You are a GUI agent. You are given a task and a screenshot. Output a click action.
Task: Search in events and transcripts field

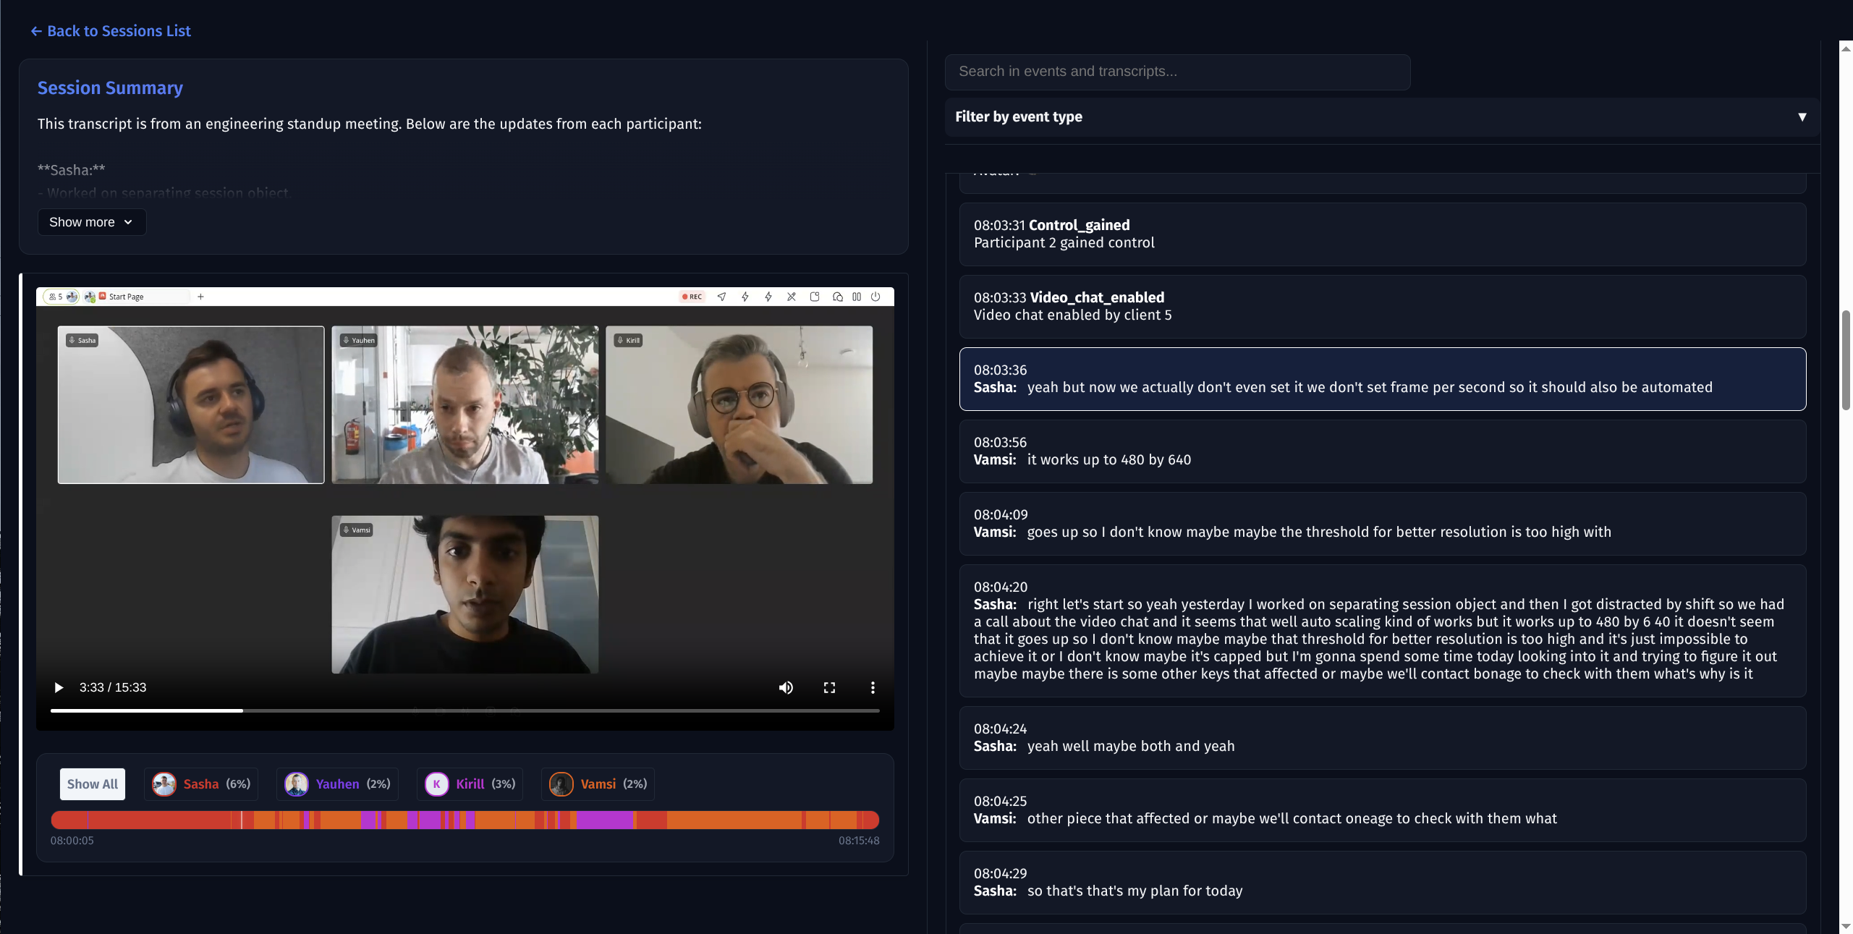click(1177, 72)
